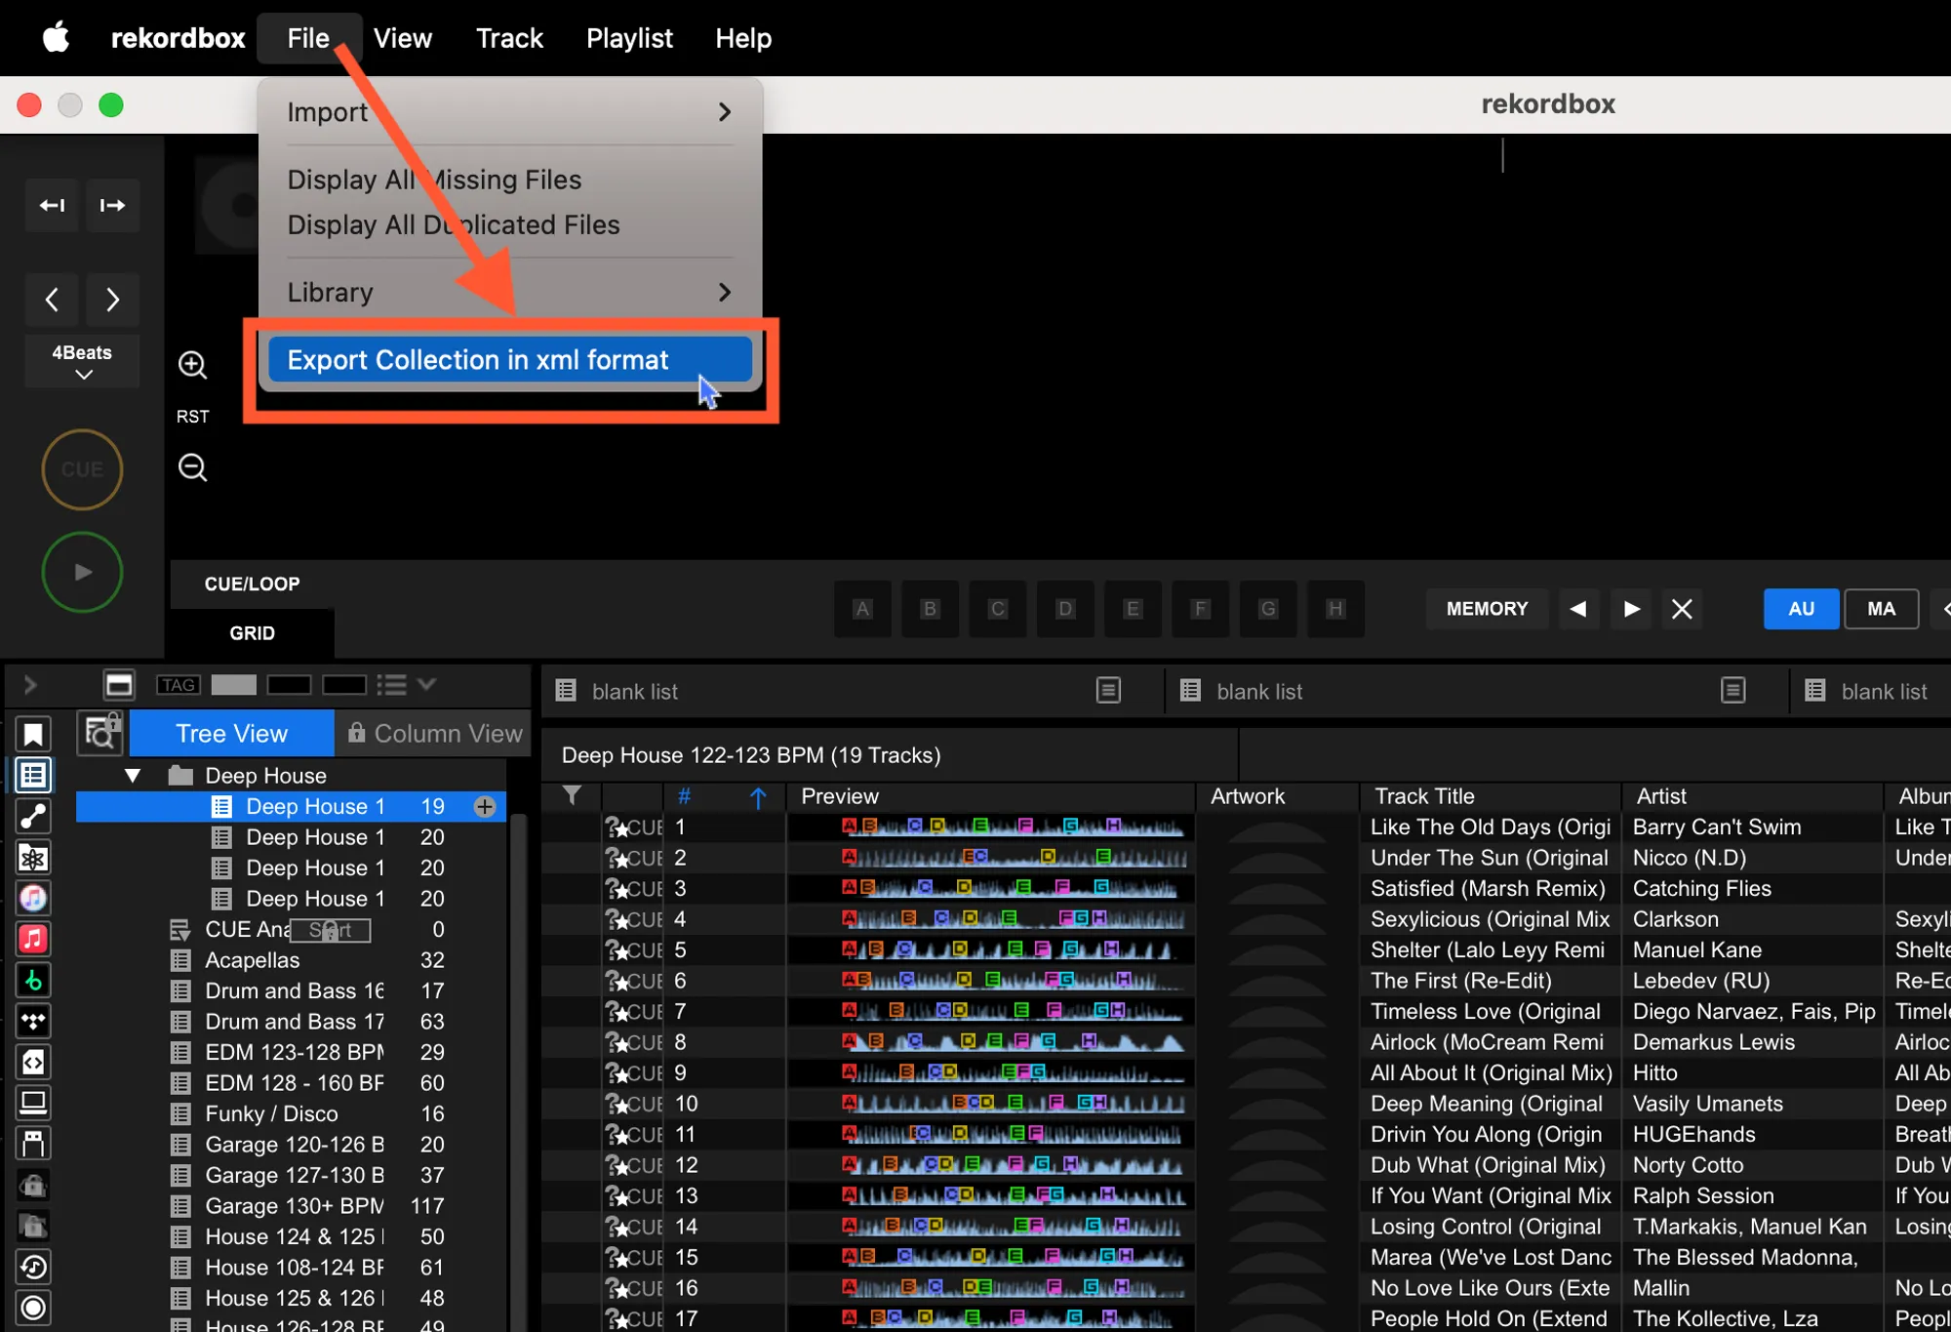Switch to MA manual mode toggle
Viewport: 1951px width, 1332px height.
(1880, 609)
